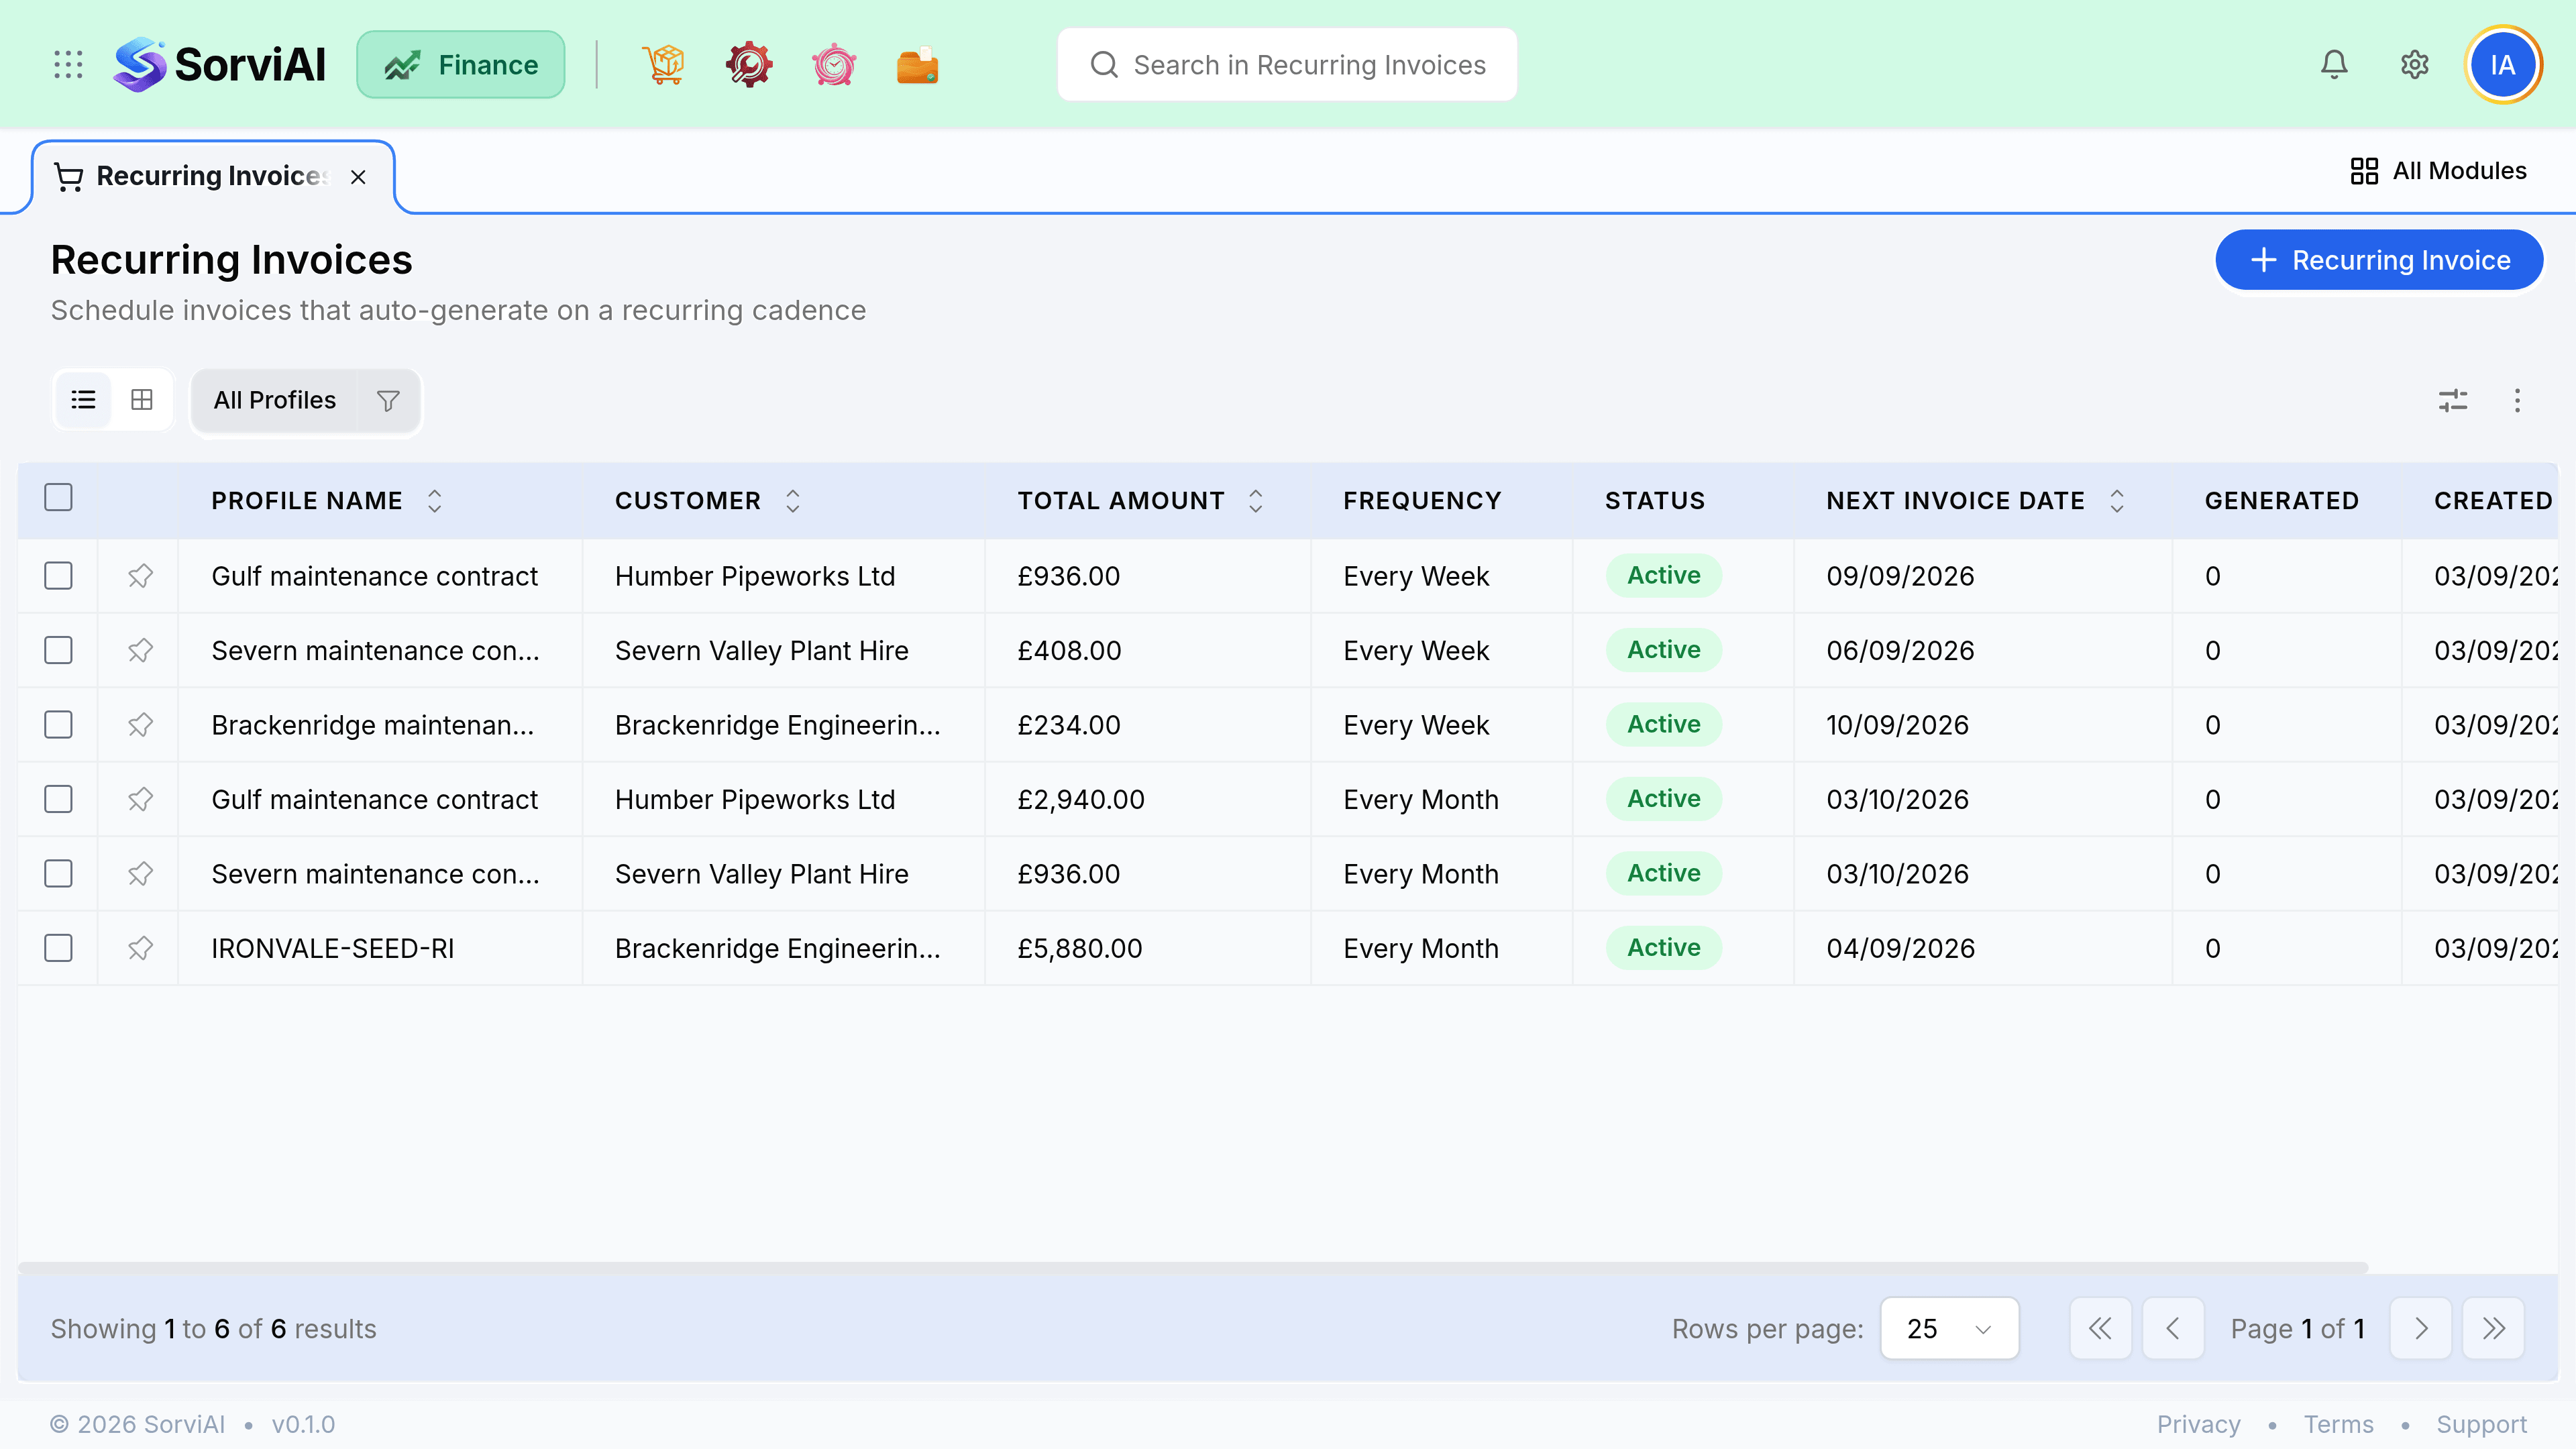Viewport: 2576px width, 1449px height.
Task: Go to first page
Action: (2100, 1328)
